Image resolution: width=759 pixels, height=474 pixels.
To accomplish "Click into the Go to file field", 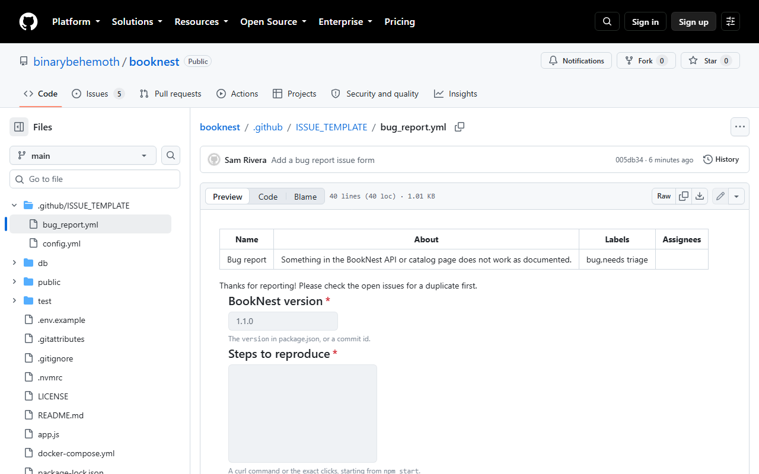I will click(x=95, y=179).
